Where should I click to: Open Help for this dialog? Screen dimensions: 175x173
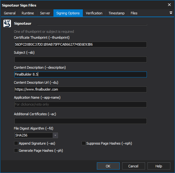[x=159, y=166]
